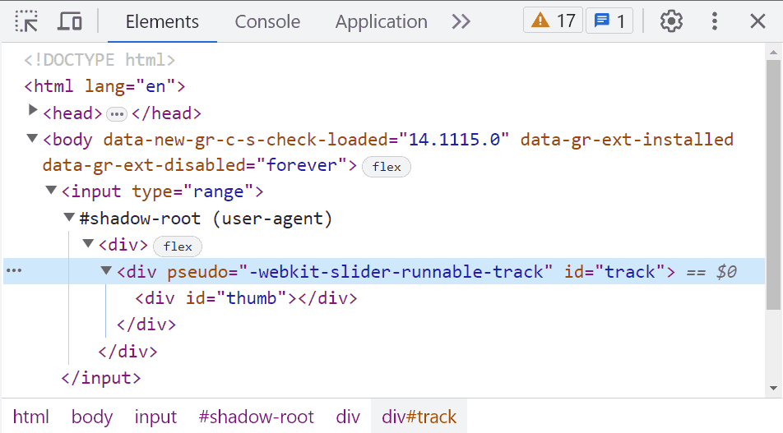Select the html lang="en" node
The height and width of the screenshot is (433, 783).
(x=105, y=86)
